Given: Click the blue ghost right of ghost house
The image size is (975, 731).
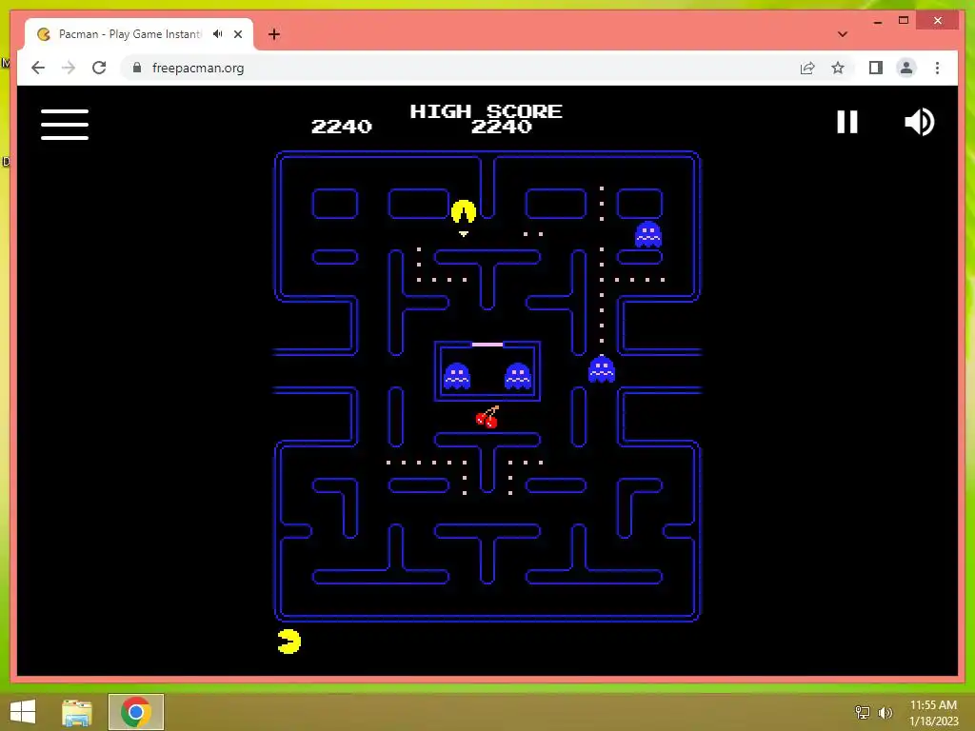Looking at the screenshot, I should [x=602, y=368].
